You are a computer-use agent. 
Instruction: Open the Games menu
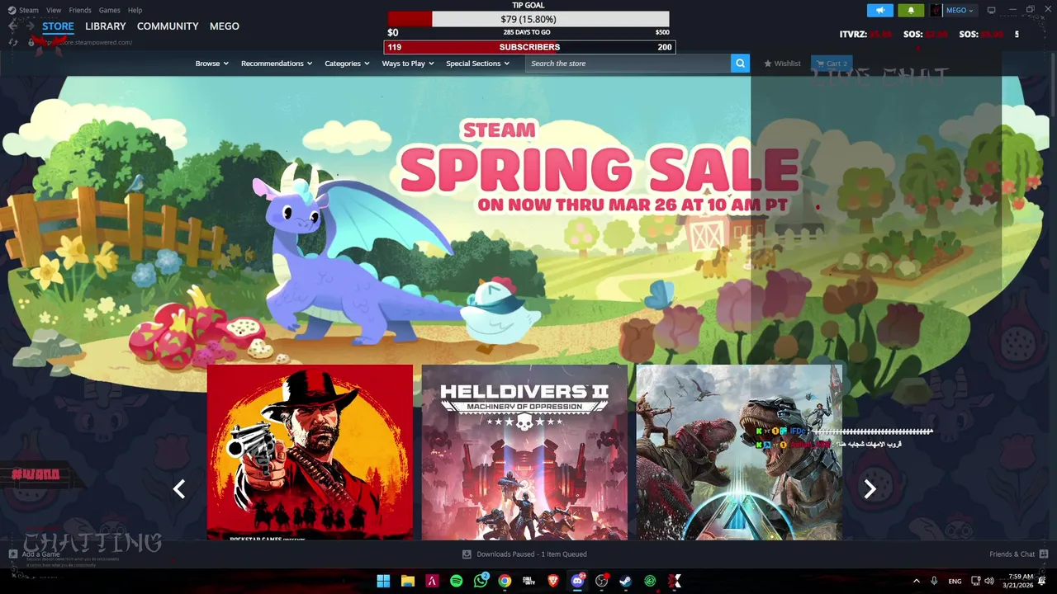click(x=110, y=10)
